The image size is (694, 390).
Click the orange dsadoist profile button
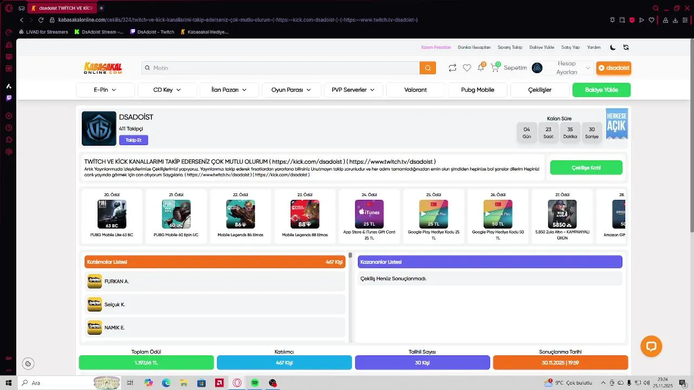pos(614,68)
